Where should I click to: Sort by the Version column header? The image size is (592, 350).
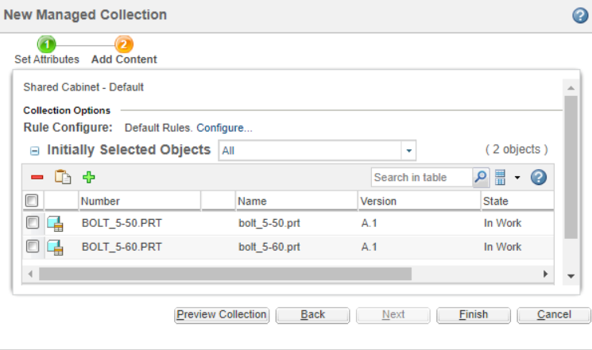(378, 201)
